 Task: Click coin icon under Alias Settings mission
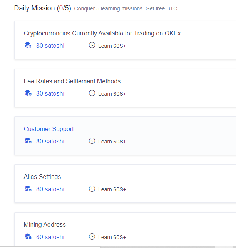click(28, 189)
